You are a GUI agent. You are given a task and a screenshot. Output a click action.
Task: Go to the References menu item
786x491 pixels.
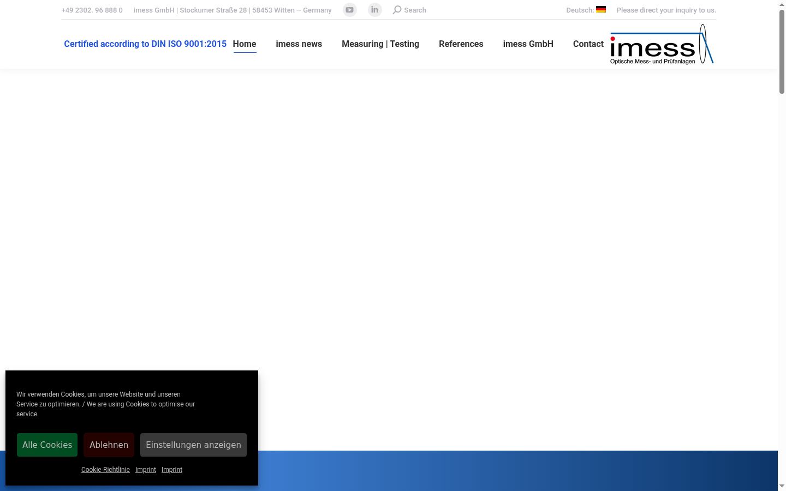pos(461,44)
